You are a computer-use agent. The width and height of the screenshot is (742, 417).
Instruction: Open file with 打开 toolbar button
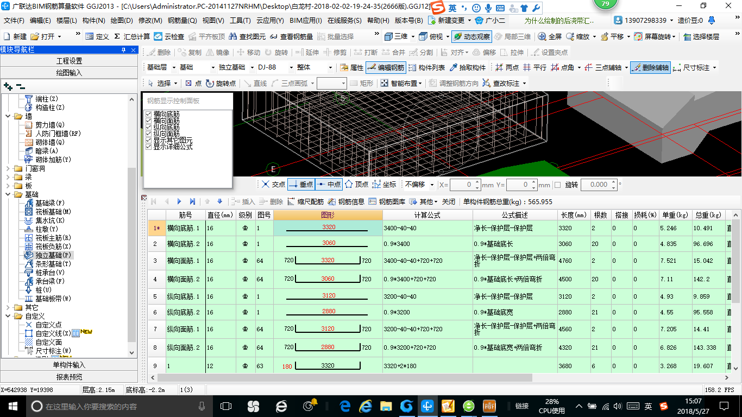(x=46, y=37)
